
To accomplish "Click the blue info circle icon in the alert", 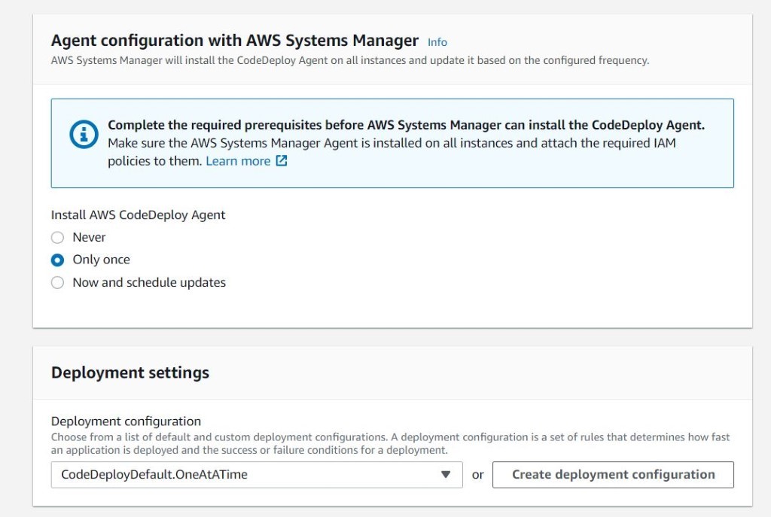I will (84, 134).
